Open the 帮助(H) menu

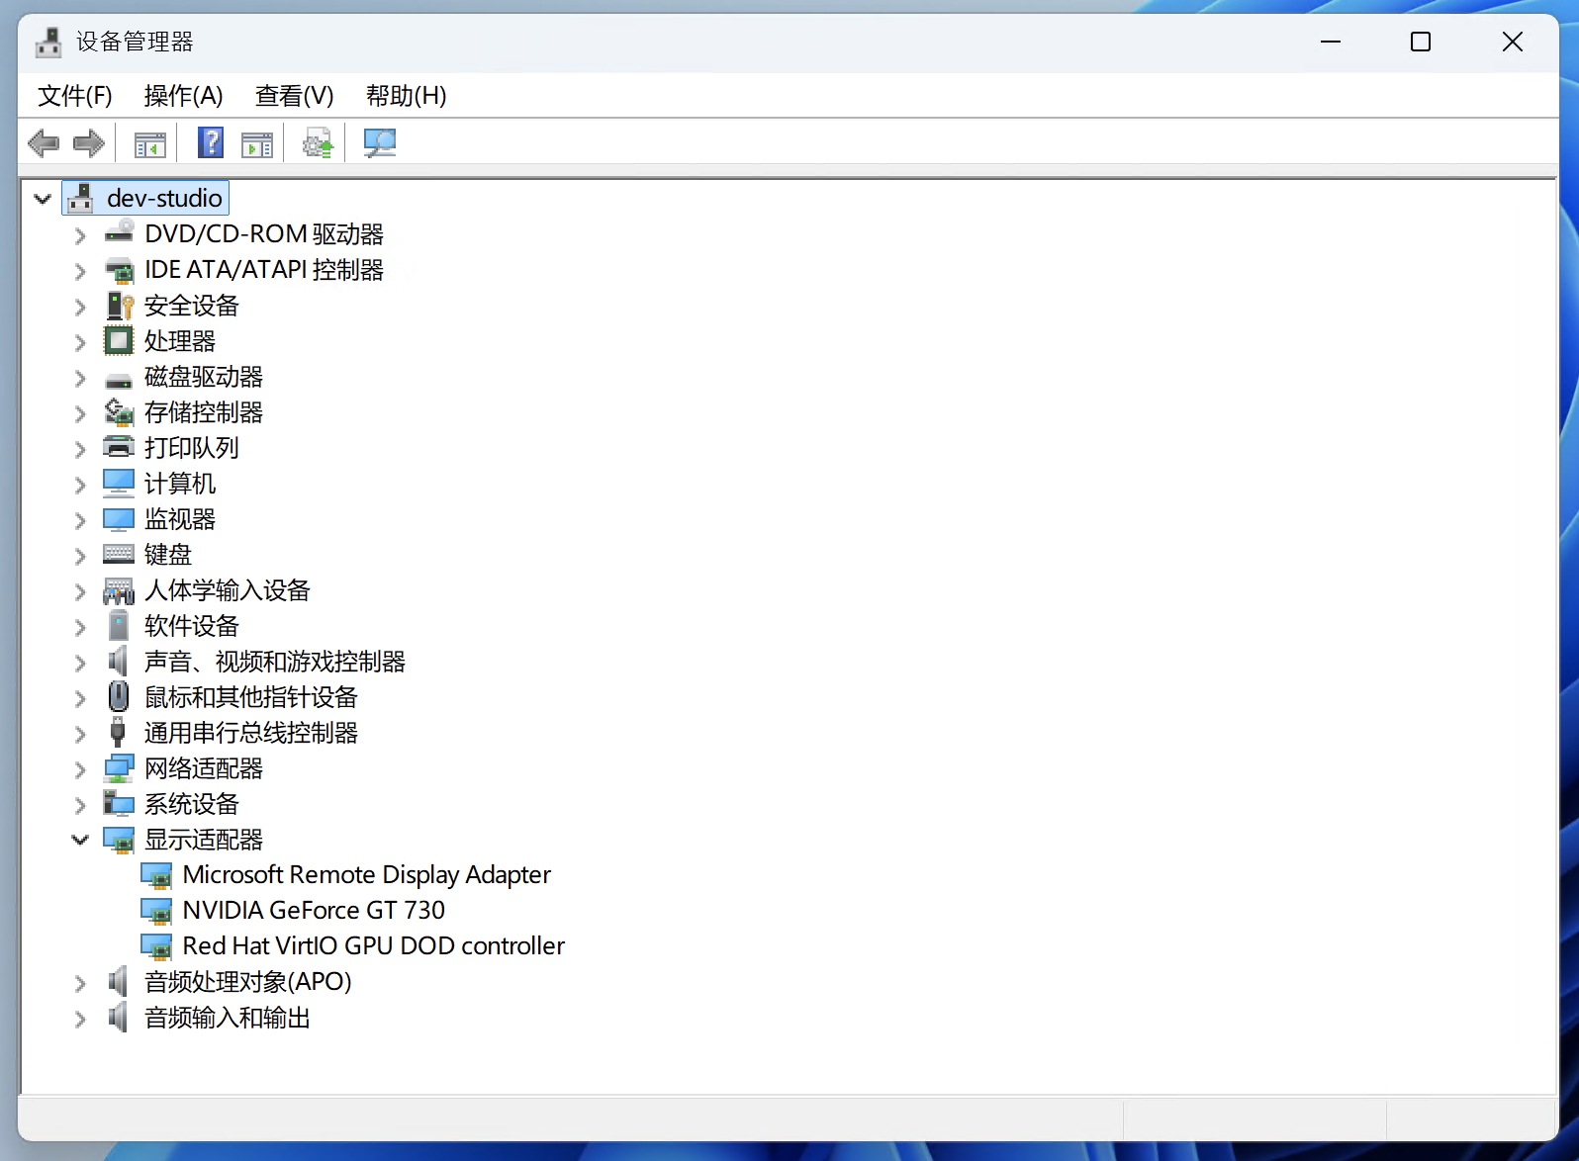(x=406, y=96)
